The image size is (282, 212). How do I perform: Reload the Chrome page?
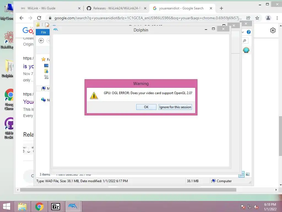point(39,18)
